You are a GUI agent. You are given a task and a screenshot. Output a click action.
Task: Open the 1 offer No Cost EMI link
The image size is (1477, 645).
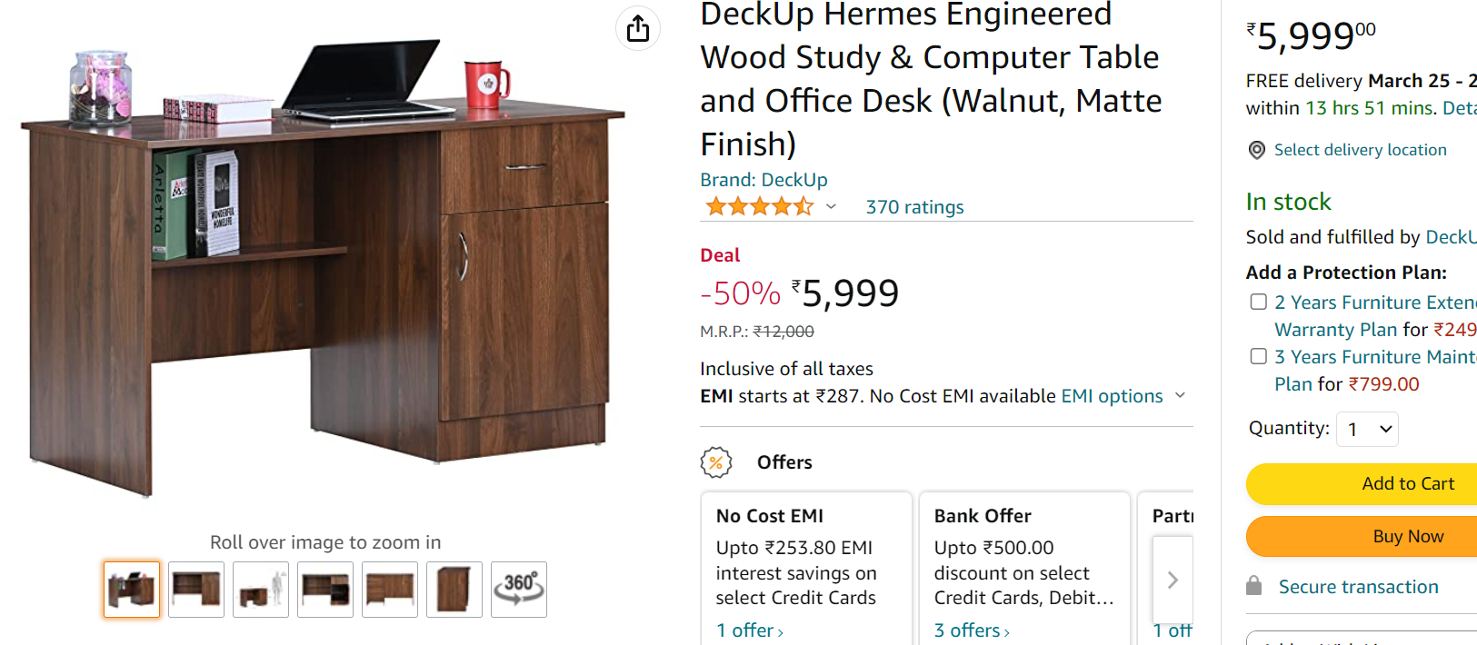(749, 630)
